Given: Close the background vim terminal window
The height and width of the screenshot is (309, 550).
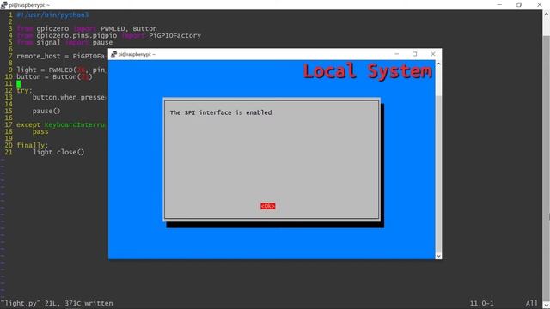Looking at the screenshot, I should 540,4.
